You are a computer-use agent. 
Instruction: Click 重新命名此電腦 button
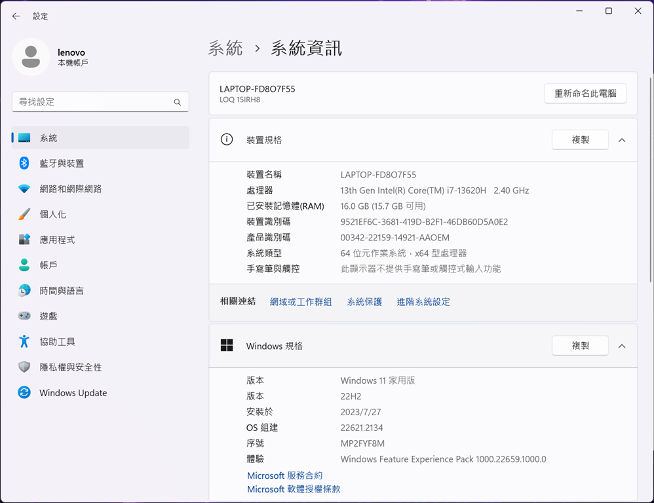coord(585,94)
